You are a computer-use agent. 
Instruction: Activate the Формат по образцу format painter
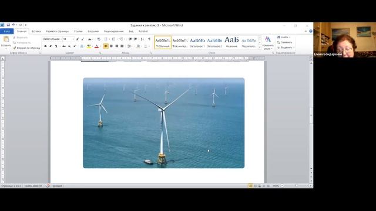coord(26,48)
